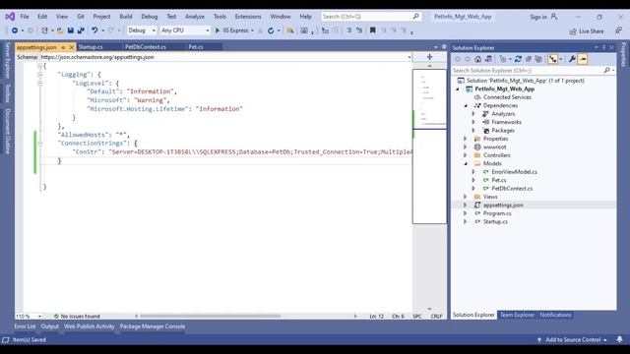The height and width of the screenshot is (354, 630).
Task: Click the Undo toolbar icon
Action: pos(94,30)
